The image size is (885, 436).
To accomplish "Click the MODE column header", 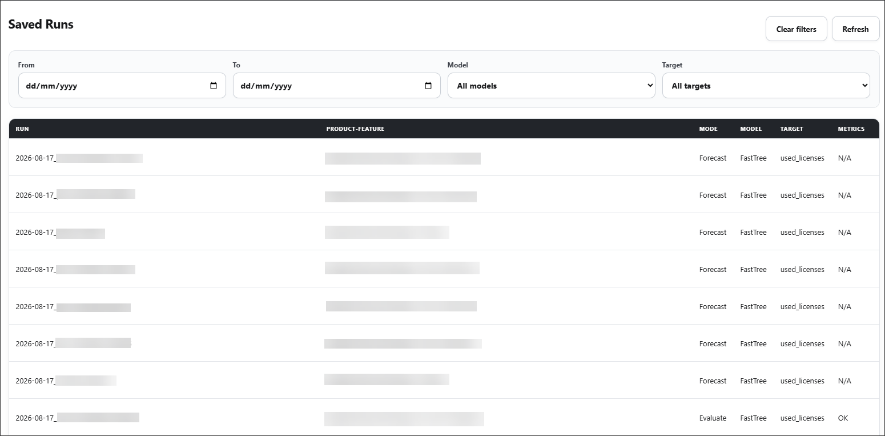I will pos(708,129).
